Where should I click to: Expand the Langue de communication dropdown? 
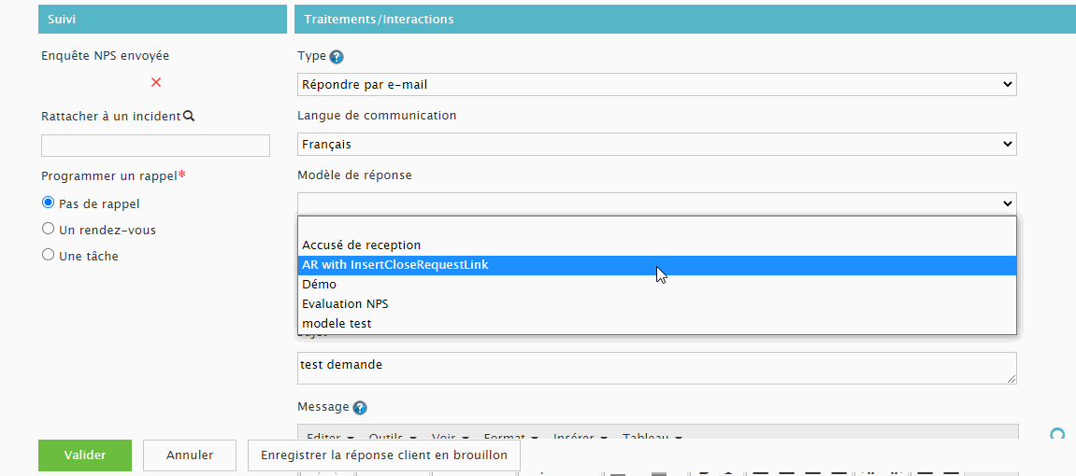tap(656, 145)
